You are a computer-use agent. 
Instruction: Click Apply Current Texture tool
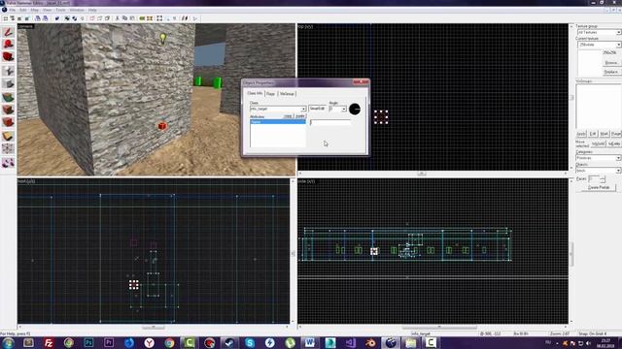(x=8, y=110)
